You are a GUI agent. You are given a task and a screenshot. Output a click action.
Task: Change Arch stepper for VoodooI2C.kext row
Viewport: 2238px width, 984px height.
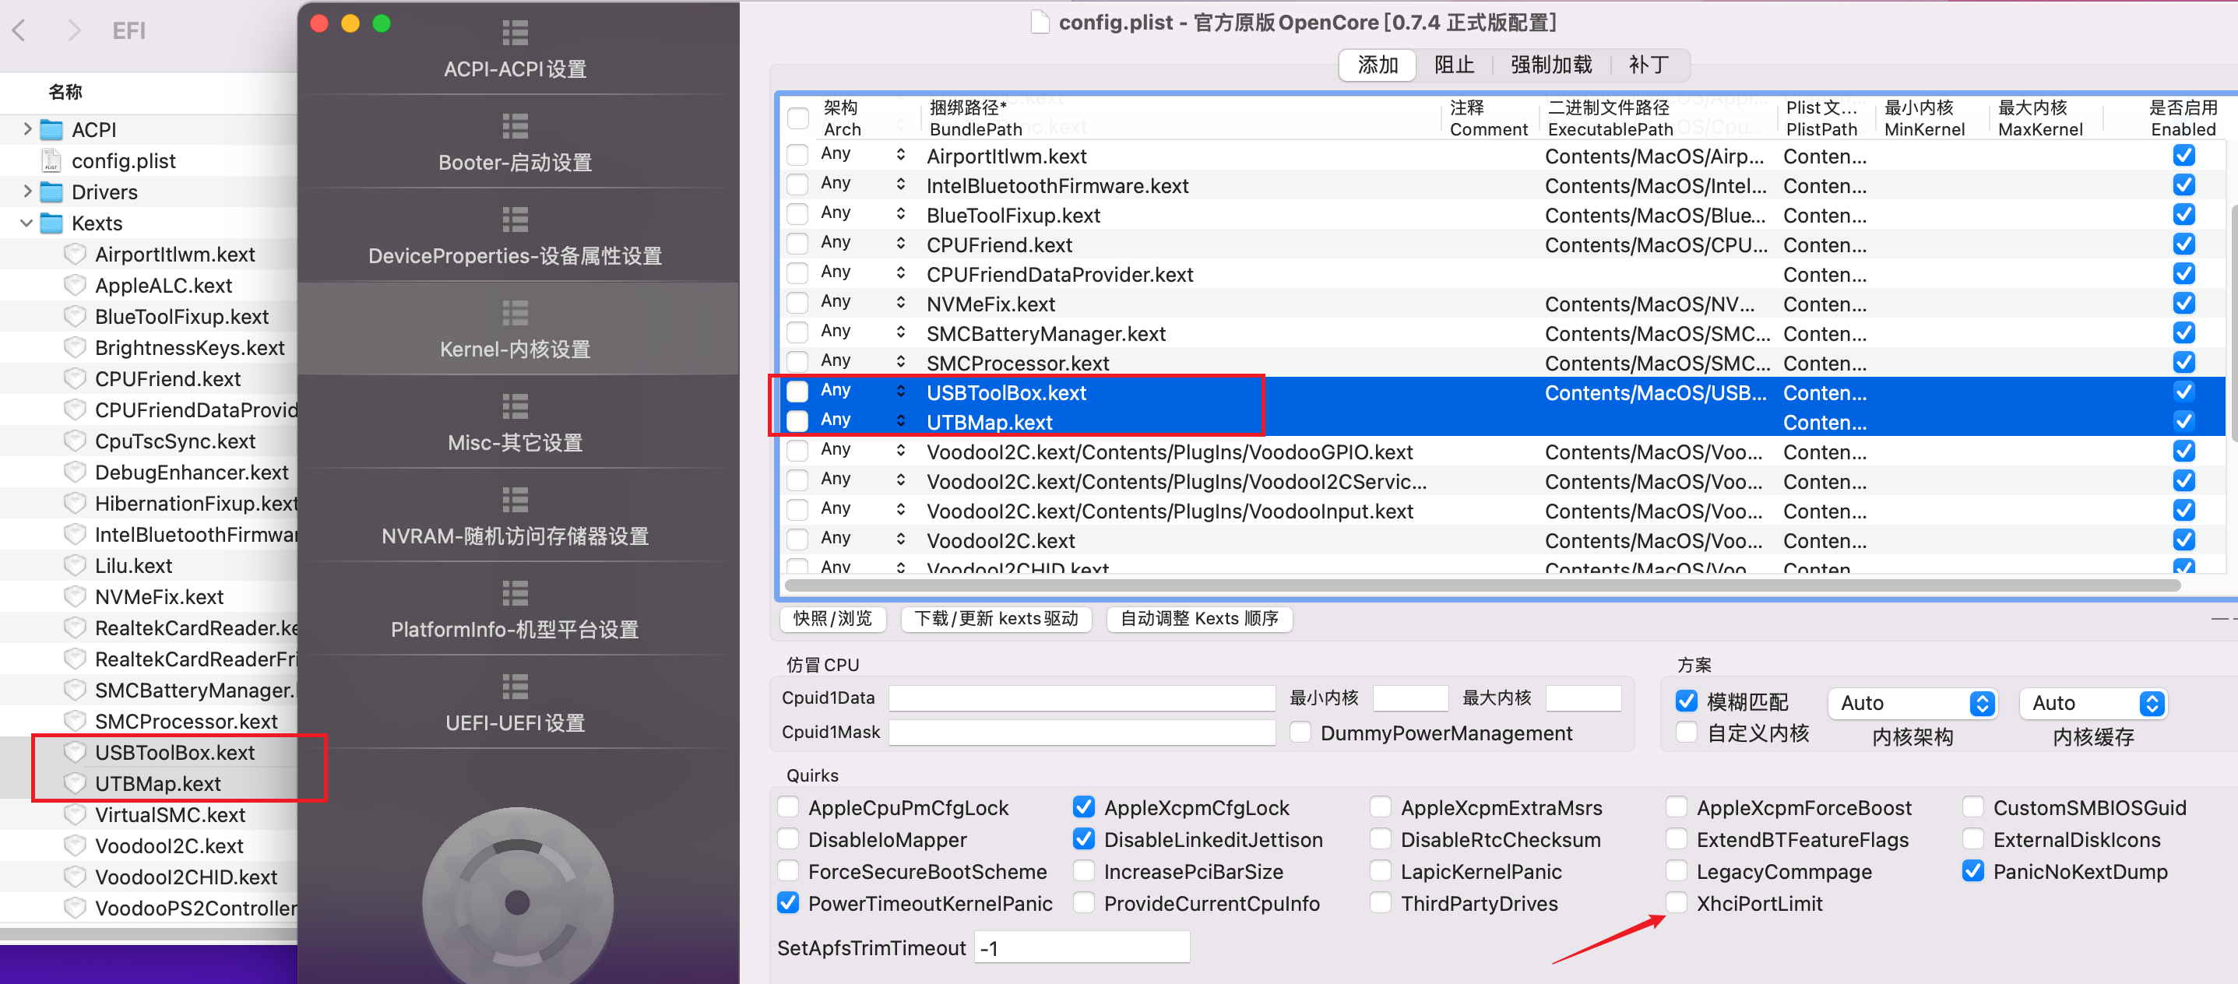click(x=901, y=539)
